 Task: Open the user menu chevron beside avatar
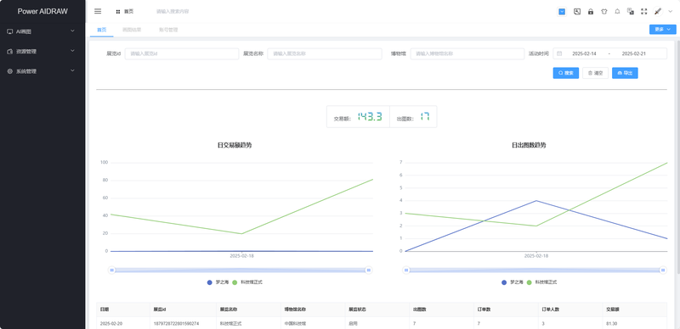670,12
